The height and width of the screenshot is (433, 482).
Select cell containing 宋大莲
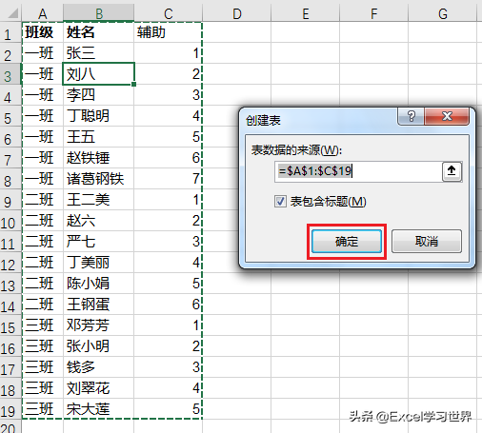tap(99, 409)
